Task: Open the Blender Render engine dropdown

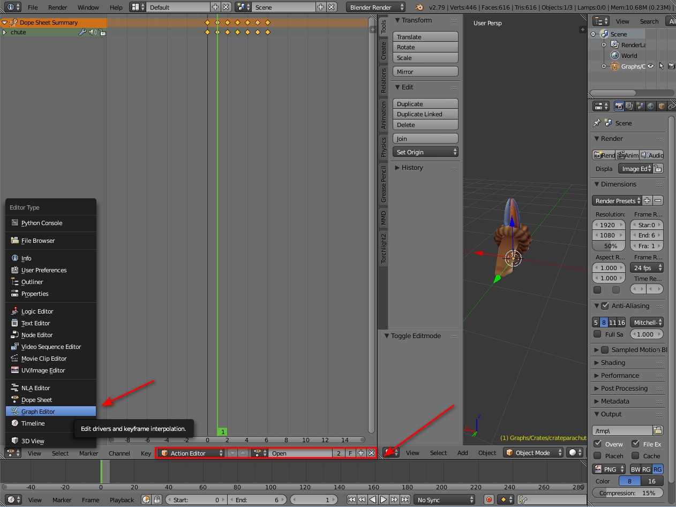Action: tap(376, 8)
